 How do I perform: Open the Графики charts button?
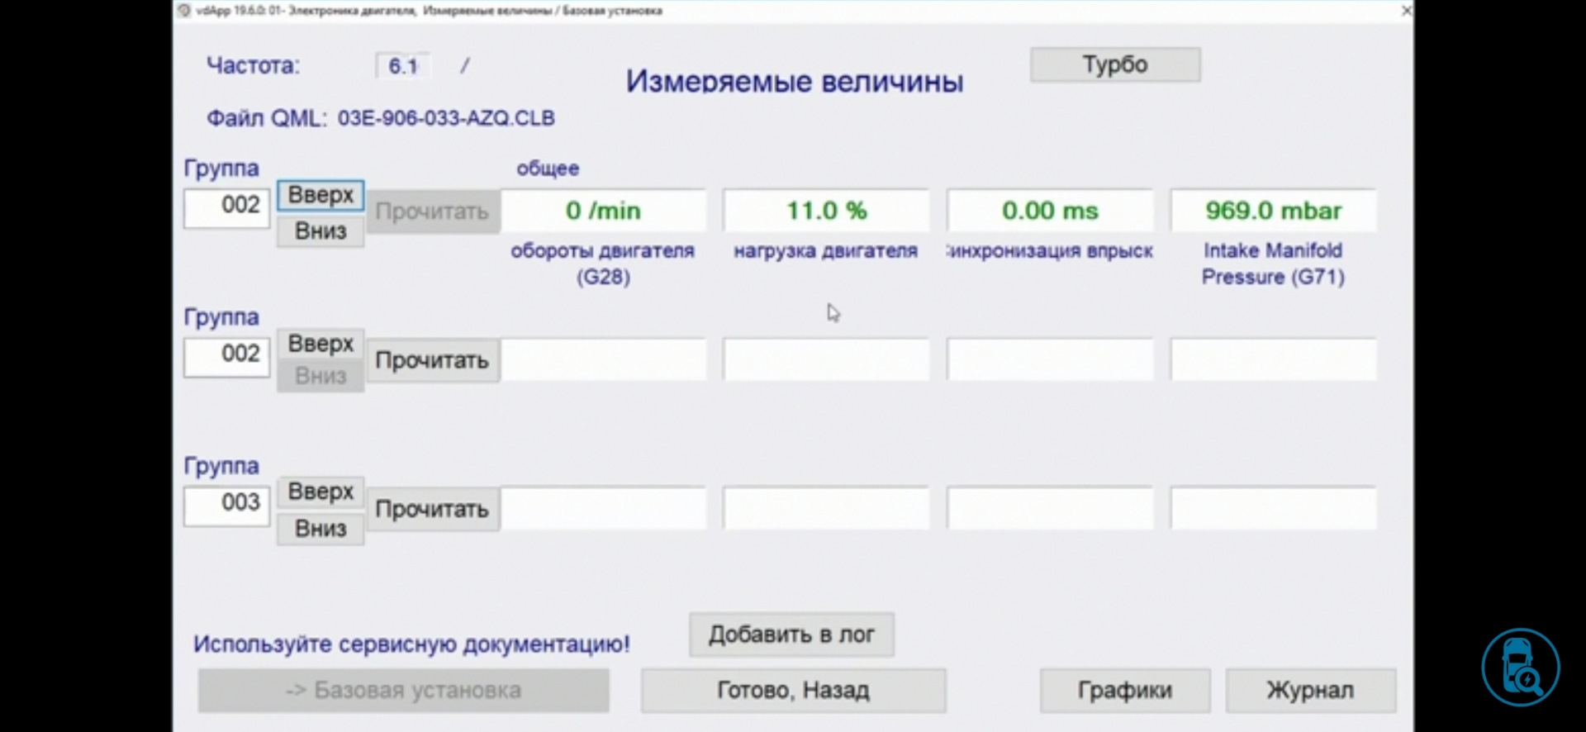tap(1125, 691)
